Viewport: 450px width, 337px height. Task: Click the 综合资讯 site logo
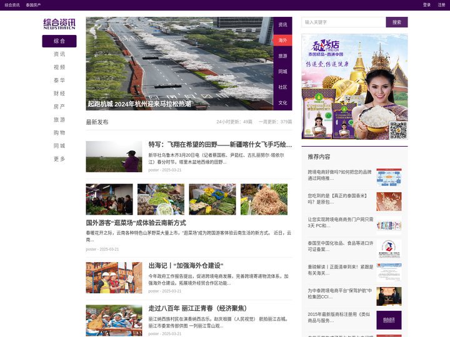click(x=59, y=24)
